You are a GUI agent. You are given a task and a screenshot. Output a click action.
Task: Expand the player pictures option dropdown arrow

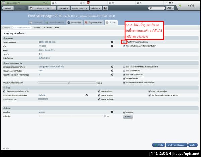(112, 67)
